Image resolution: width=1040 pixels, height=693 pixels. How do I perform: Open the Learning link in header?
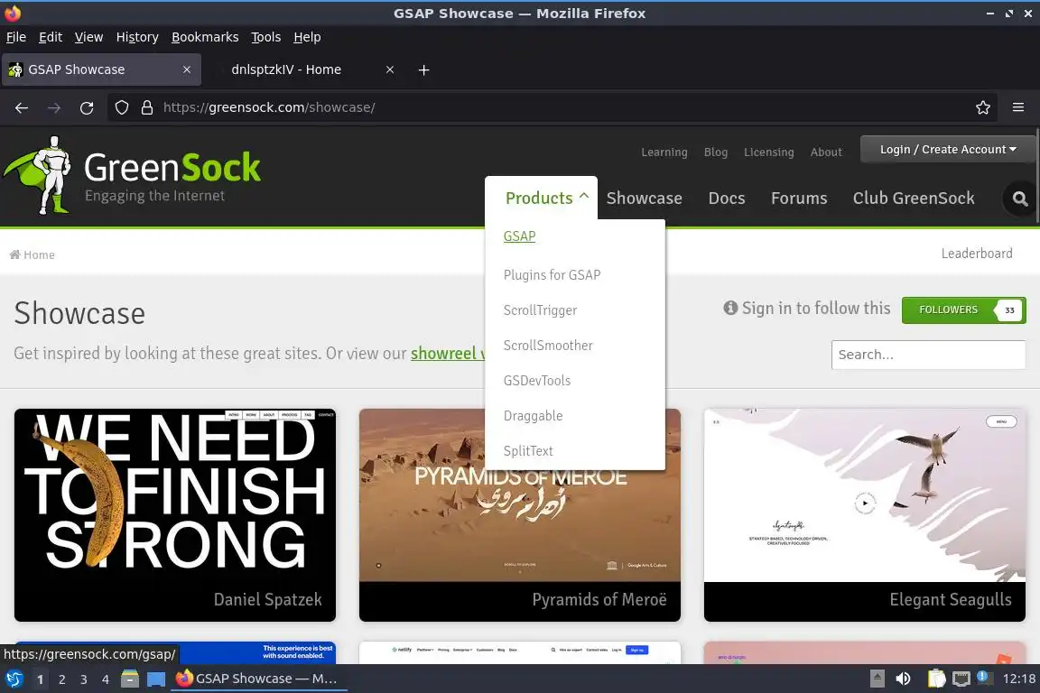[664, 152]
